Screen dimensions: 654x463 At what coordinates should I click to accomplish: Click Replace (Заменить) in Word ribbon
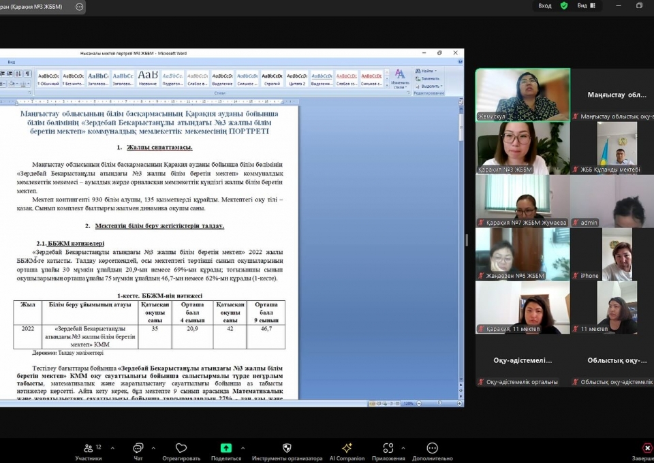click(x=427, y=78)
